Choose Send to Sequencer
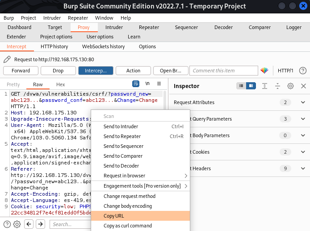Image resolution: width=310 pixels, height=231 pixels. coord(140,146)
